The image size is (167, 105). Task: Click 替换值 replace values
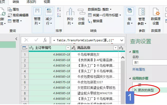(95, 21)
